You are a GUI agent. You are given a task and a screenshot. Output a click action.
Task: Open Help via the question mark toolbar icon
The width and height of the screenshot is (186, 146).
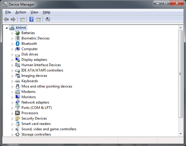(31, 19)
